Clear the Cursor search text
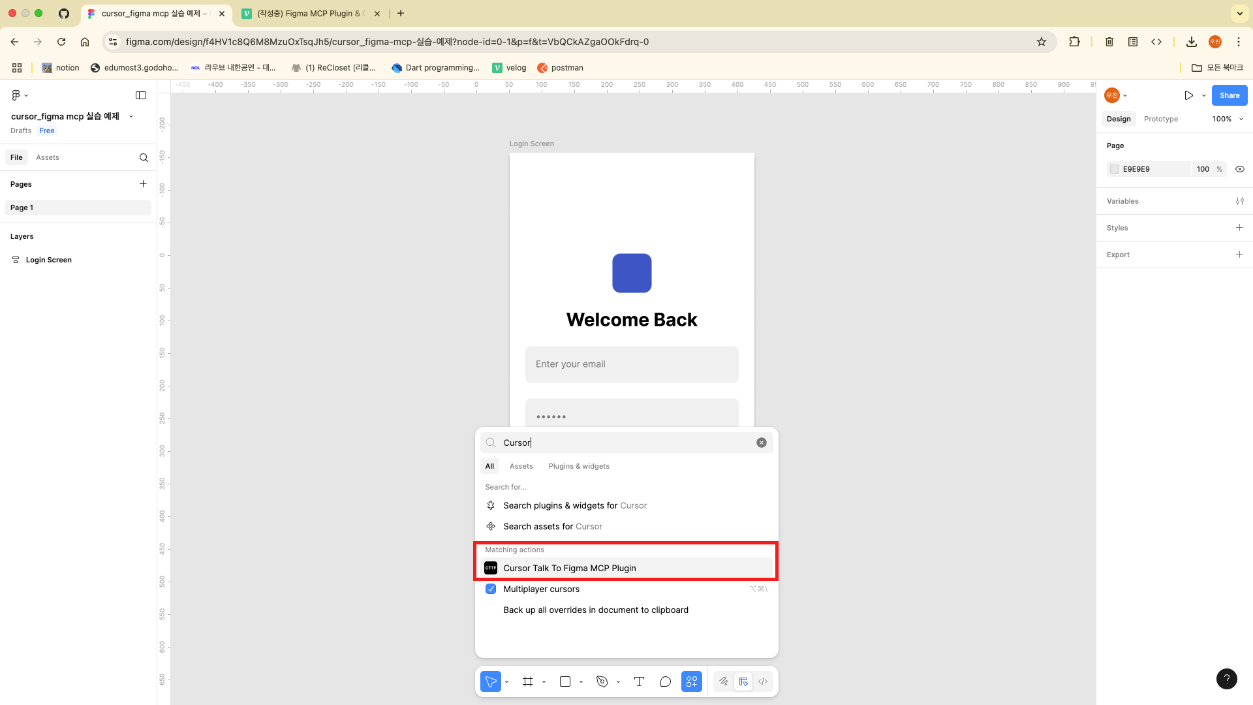Viewport: 1253px width, 705px height. 762,443
